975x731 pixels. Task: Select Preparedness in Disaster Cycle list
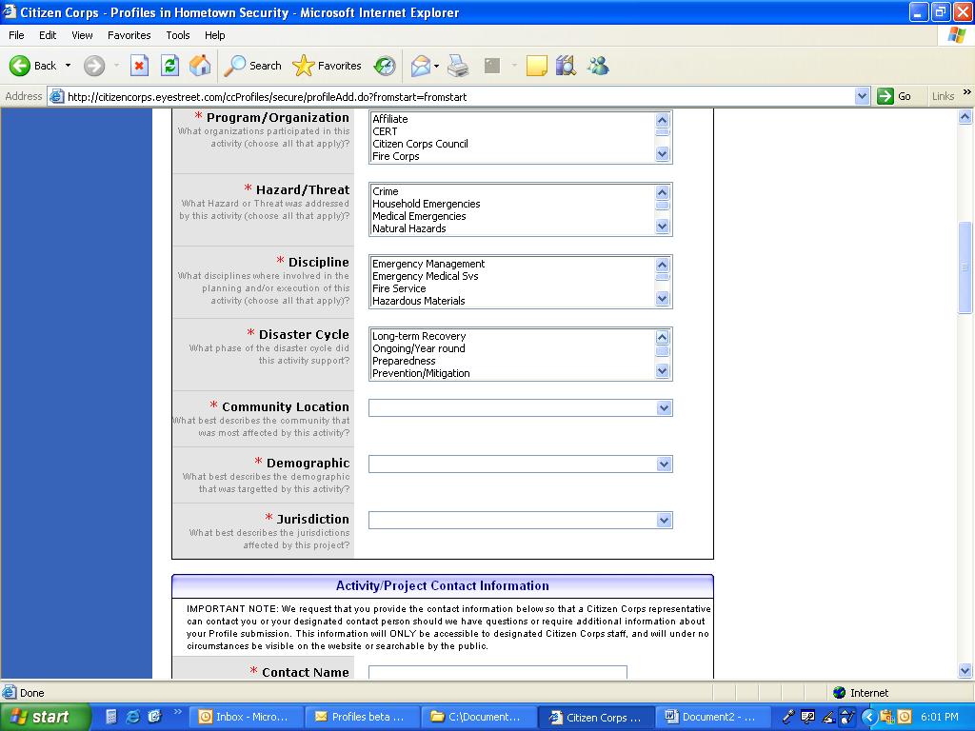click(x=404, y=361)
